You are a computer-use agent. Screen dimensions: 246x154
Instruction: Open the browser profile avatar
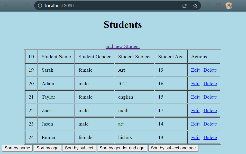[229, 5]
